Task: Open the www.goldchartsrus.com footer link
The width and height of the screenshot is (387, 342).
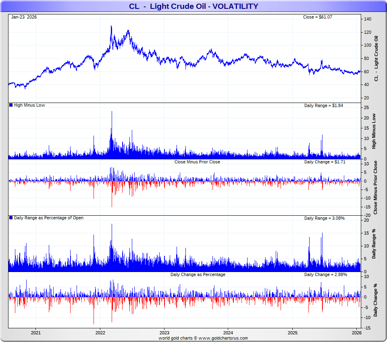Action: click(x=223, y=338)
